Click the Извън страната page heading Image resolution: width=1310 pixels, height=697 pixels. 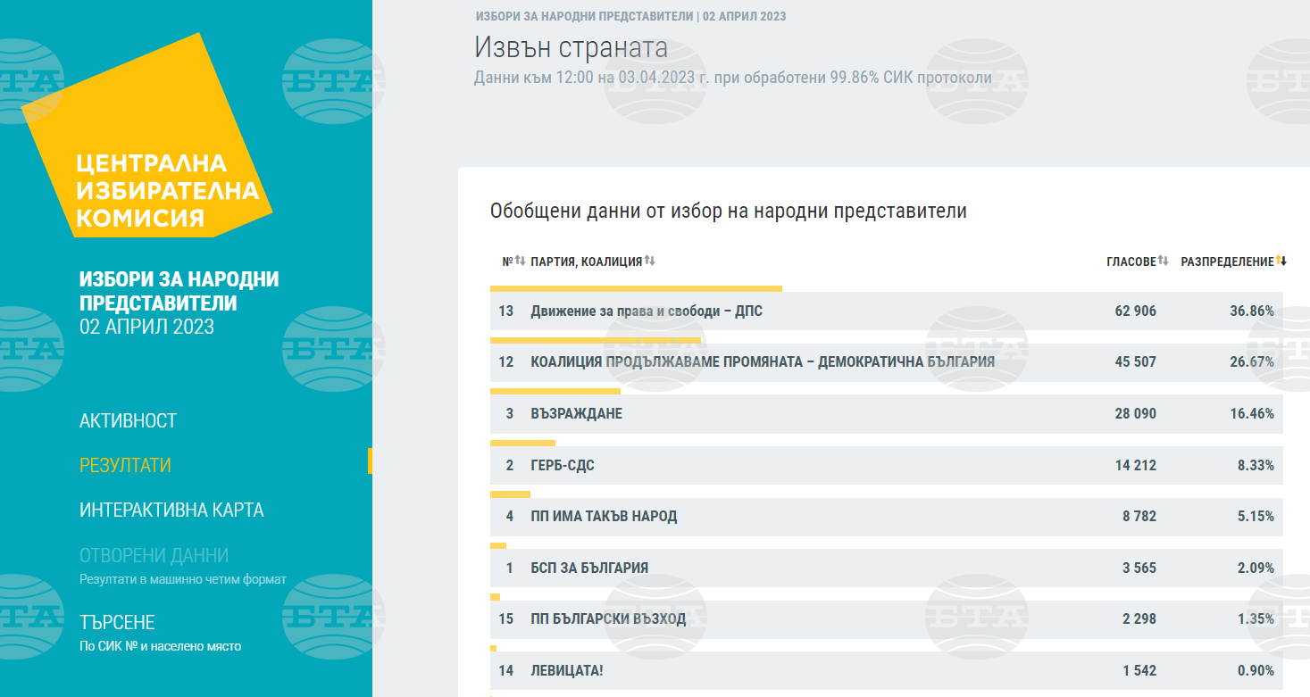[x=571, y=46]
